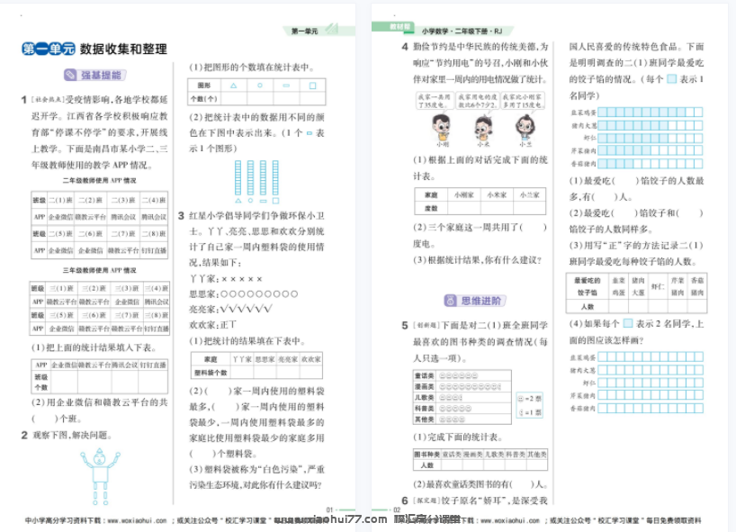Click the 班级个数 row label cell
Screen dimensions: 736x532
(x=41, y=383)
